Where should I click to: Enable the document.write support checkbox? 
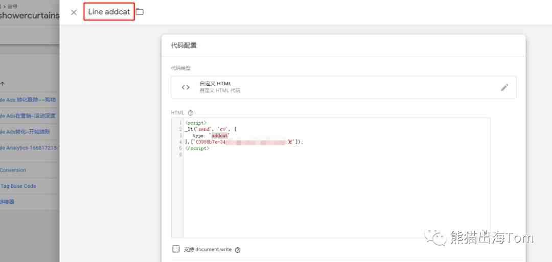(x=176, y=249)
